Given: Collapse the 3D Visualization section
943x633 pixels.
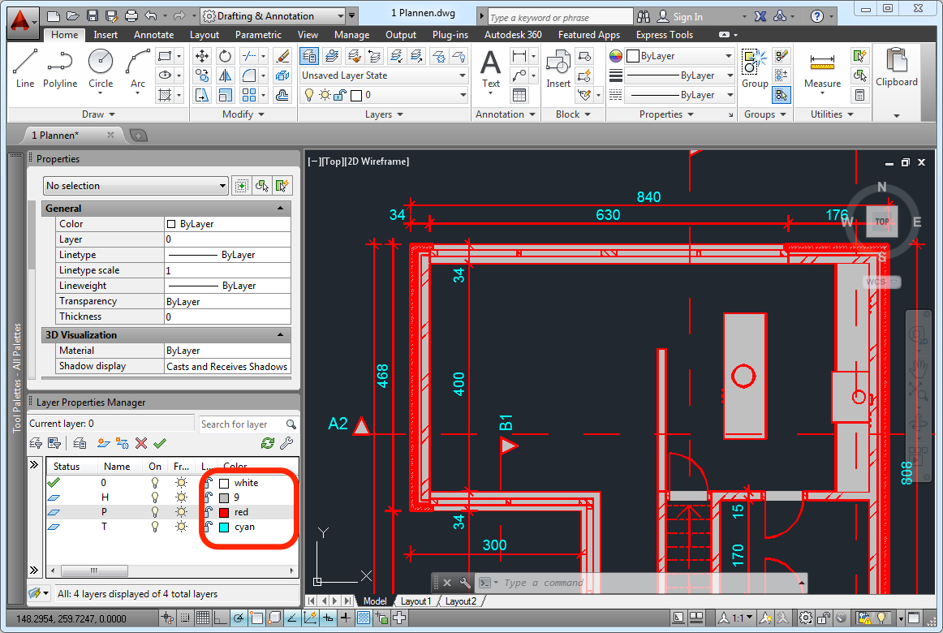Looking at the screenshot, I should (280, 334).
